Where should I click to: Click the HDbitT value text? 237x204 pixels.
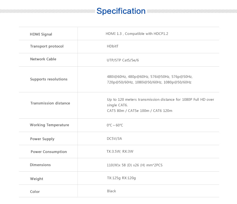coord(113,46)
